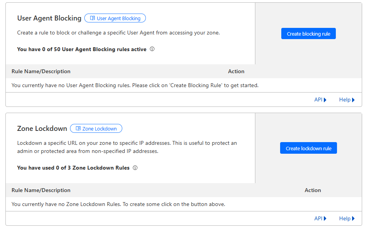Expand Help under Zone Lockdown section

[347, 218]
